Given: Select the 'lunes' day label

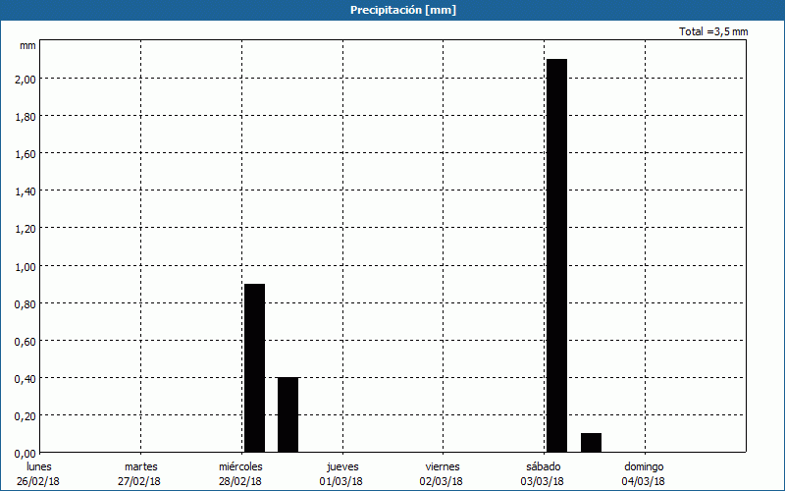Looking at the screenshot, I should point(40,466).
